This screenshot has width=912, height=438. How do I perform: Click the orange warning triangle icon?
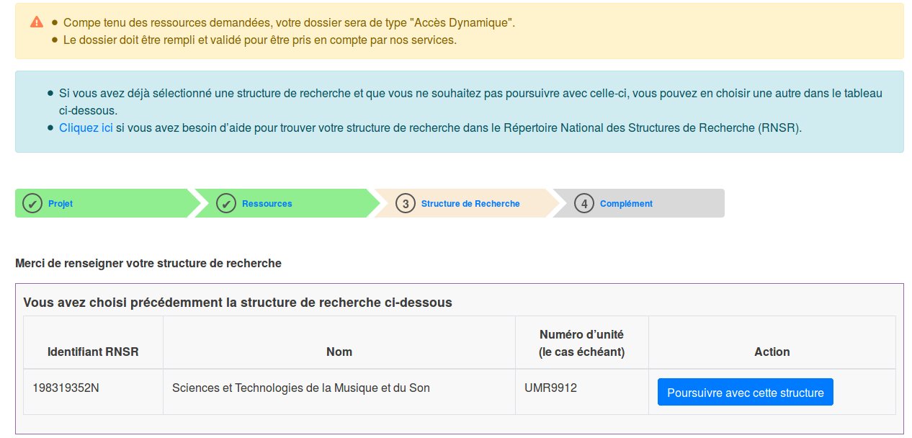click(37, 22)
